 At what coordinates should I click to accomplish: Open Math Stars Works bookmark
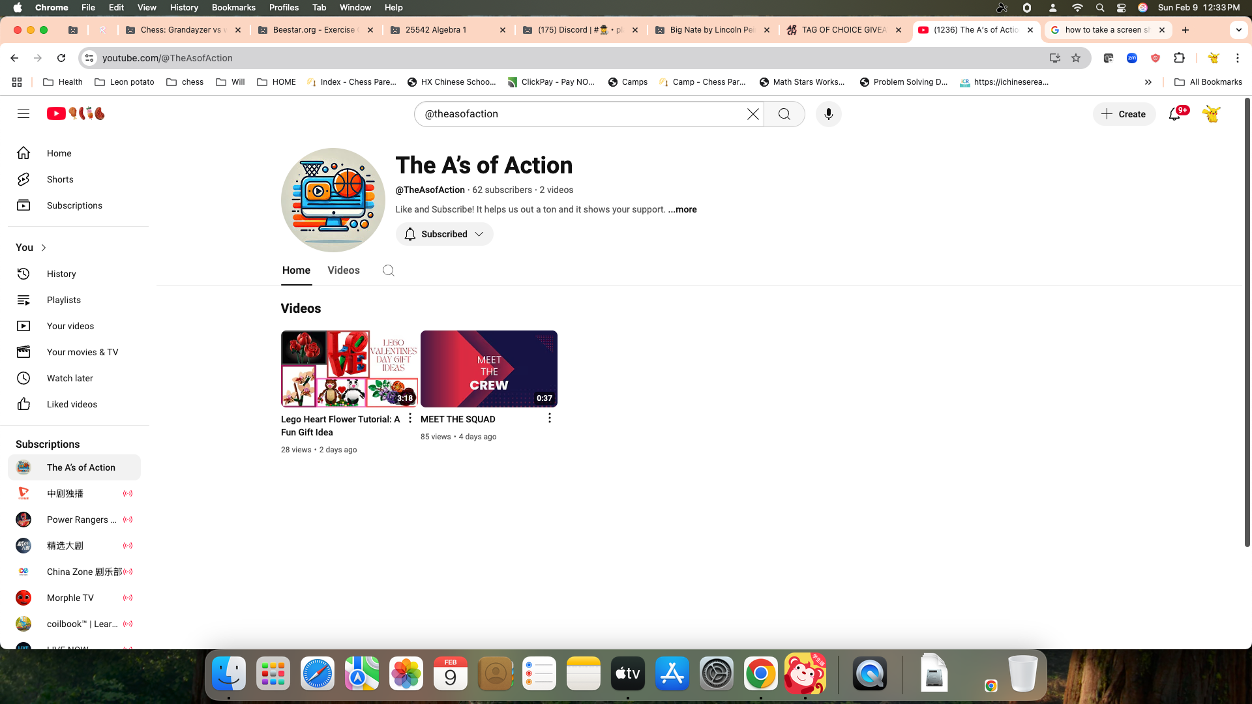point(802,82)
